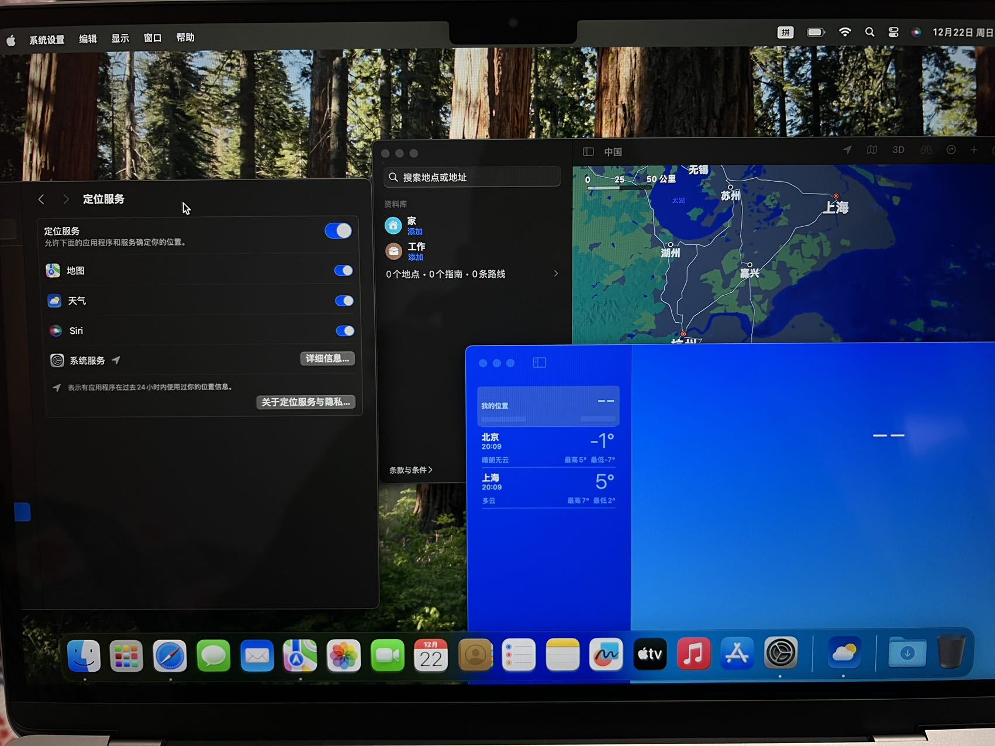Open Photos app in the Dock

click(343, 656)
